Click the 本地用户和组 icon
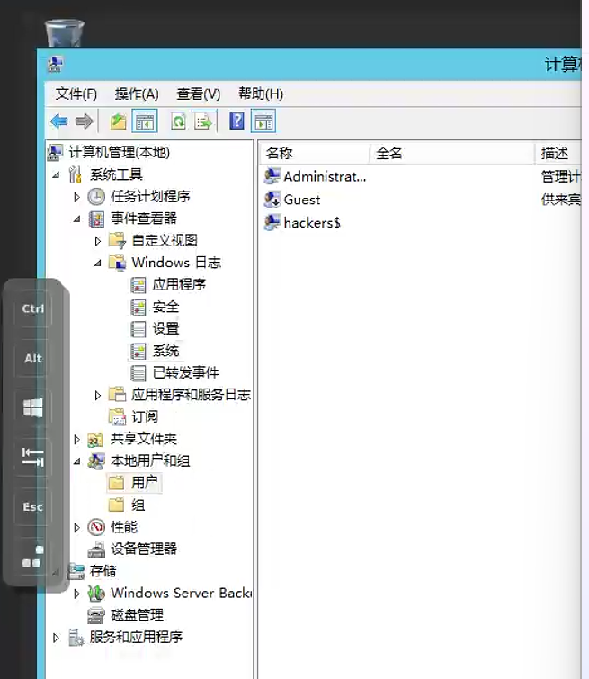 96,460
